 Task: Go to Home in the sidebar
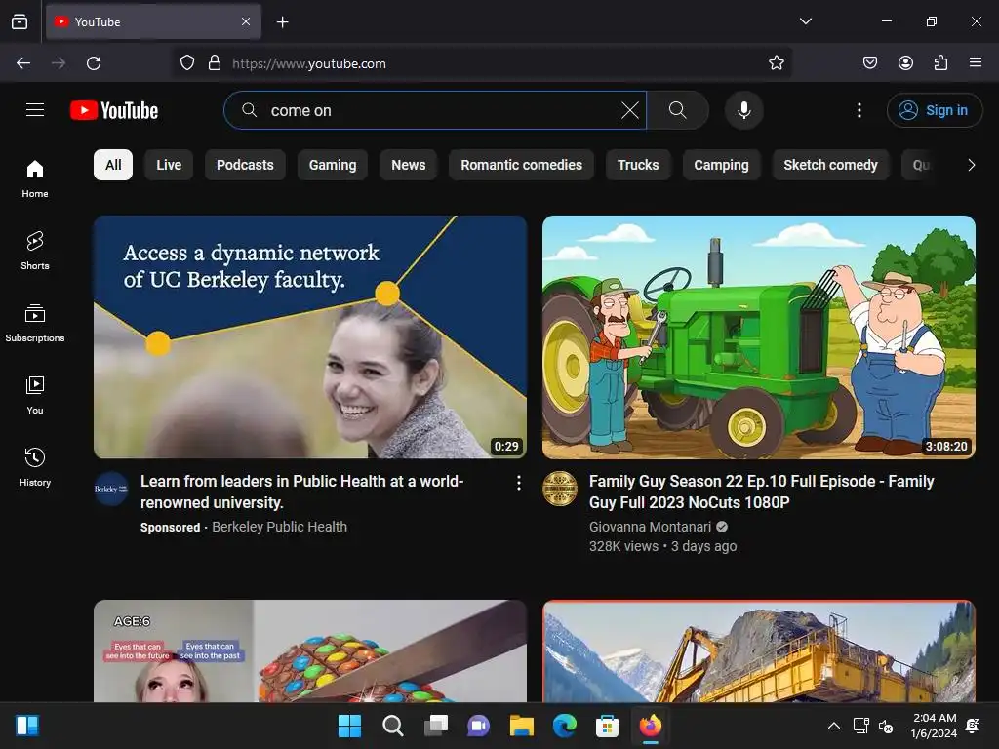click(x=35, y=179)
